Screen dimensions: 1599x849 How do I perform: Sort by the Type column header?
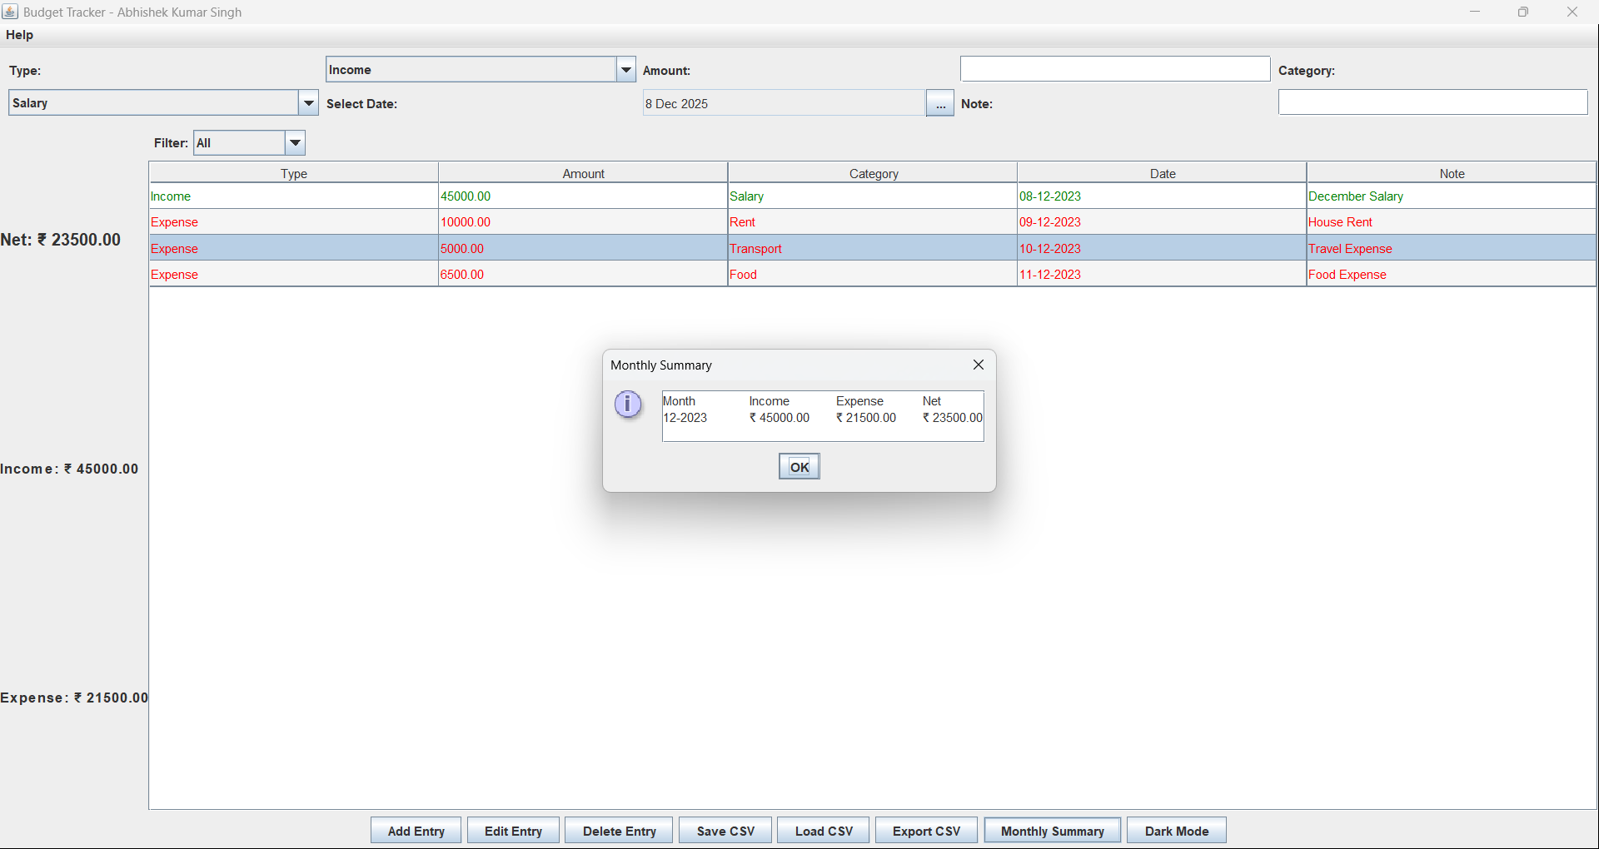tap(294, 173)
